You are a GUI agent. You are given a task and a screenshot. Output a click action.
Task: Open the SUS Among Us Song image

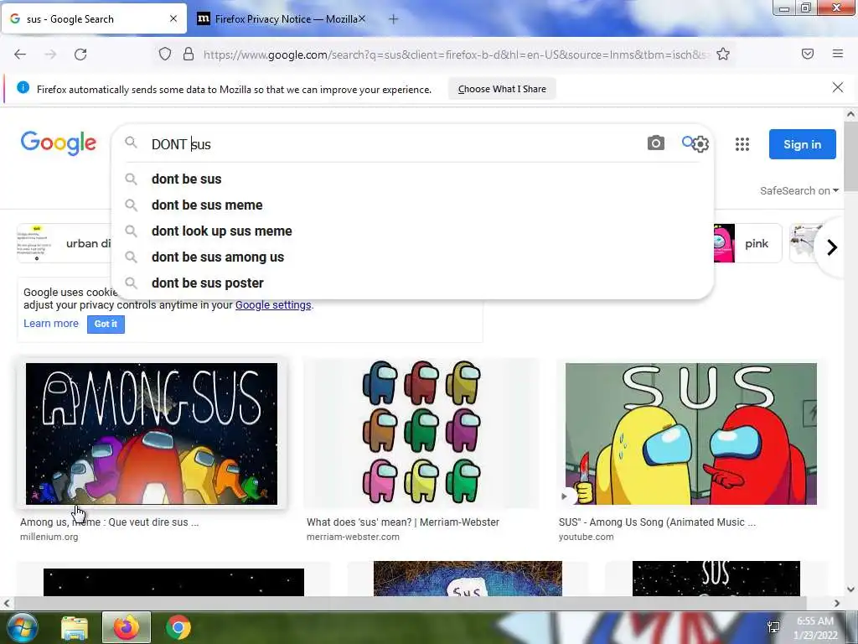(690, 434)
